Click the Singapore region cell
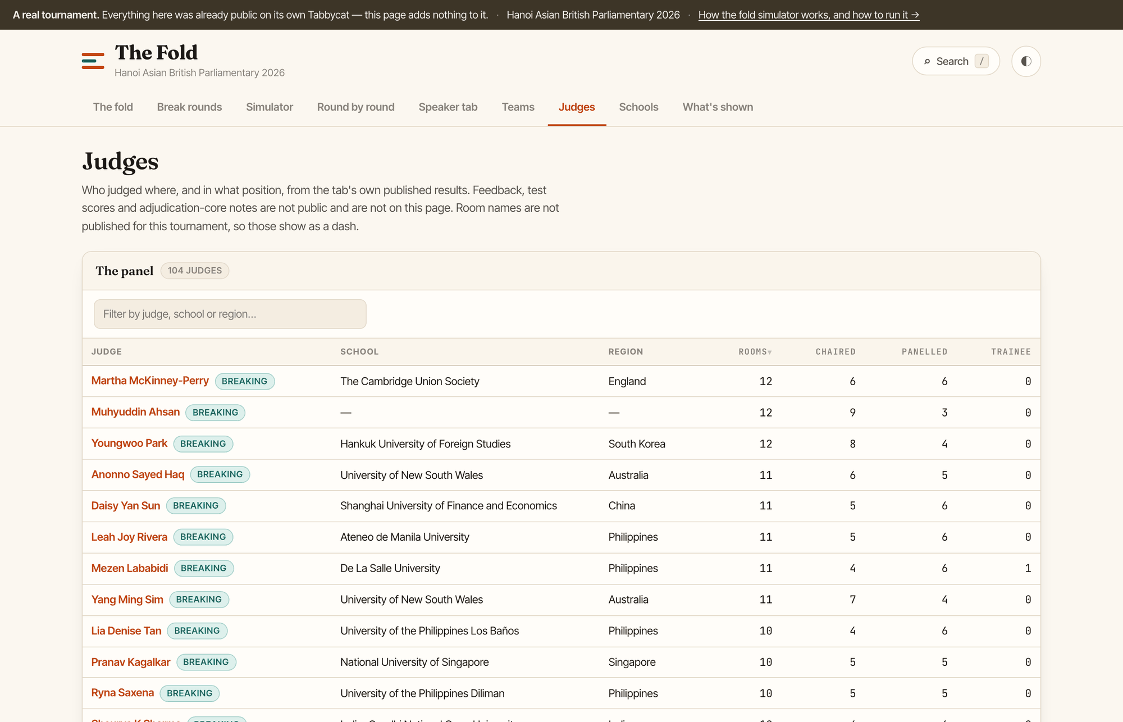1123x722 pixels. (632, 662)
